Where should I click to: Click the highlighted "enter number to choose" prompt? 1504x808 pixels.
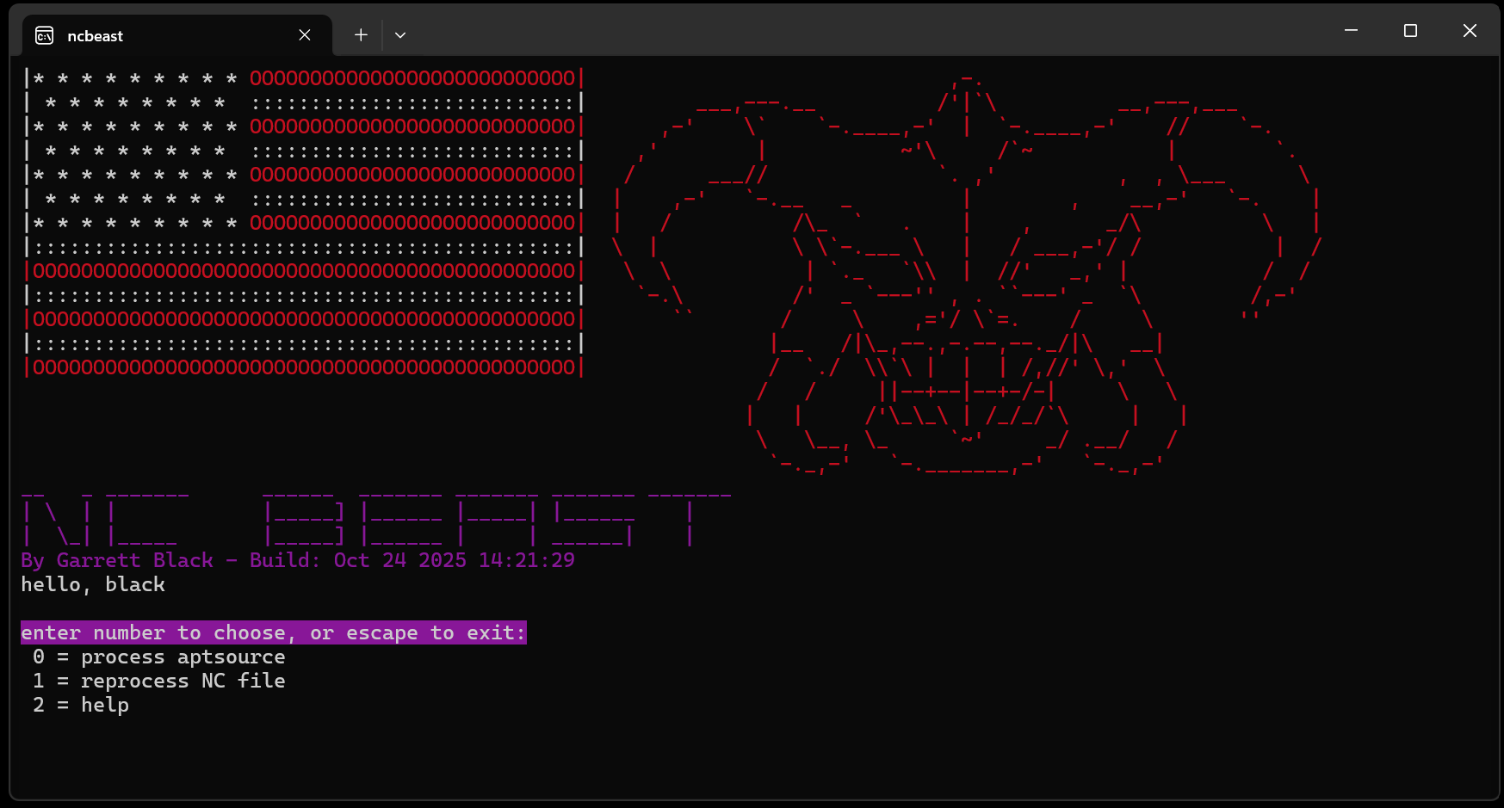click(273, 633)
